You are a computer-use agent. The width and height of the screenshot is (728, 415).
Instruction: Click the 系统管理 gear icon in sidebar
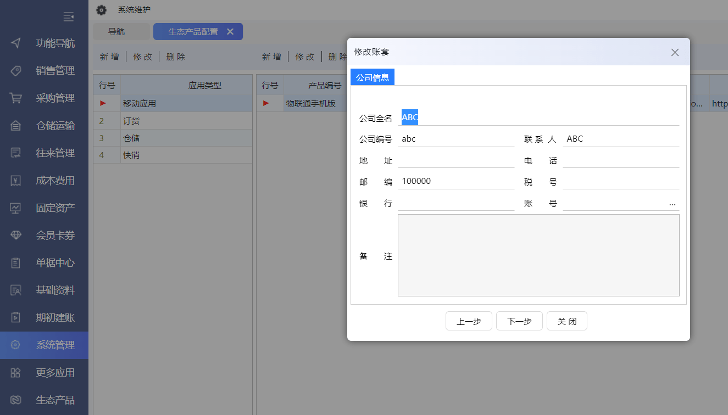click(16, 345)
